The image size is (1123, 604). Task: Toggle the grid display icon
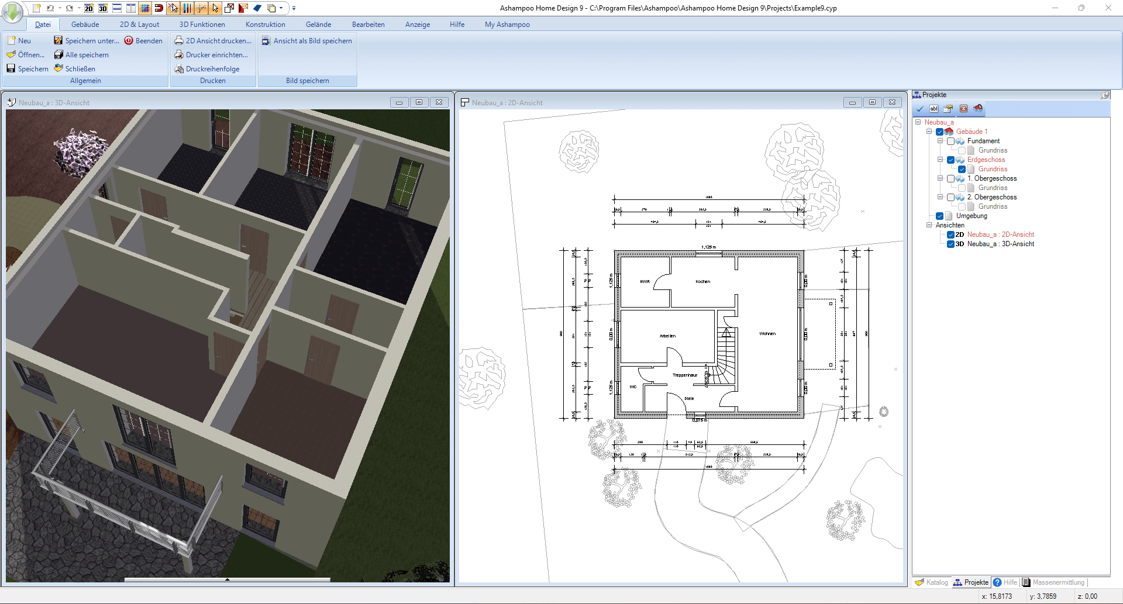click(145, 8)
